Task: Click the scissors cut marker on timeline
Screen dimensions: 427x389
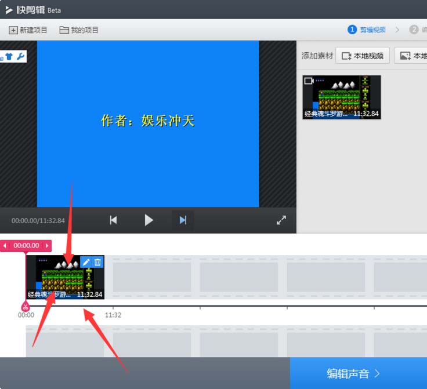Action: [26, 307]
